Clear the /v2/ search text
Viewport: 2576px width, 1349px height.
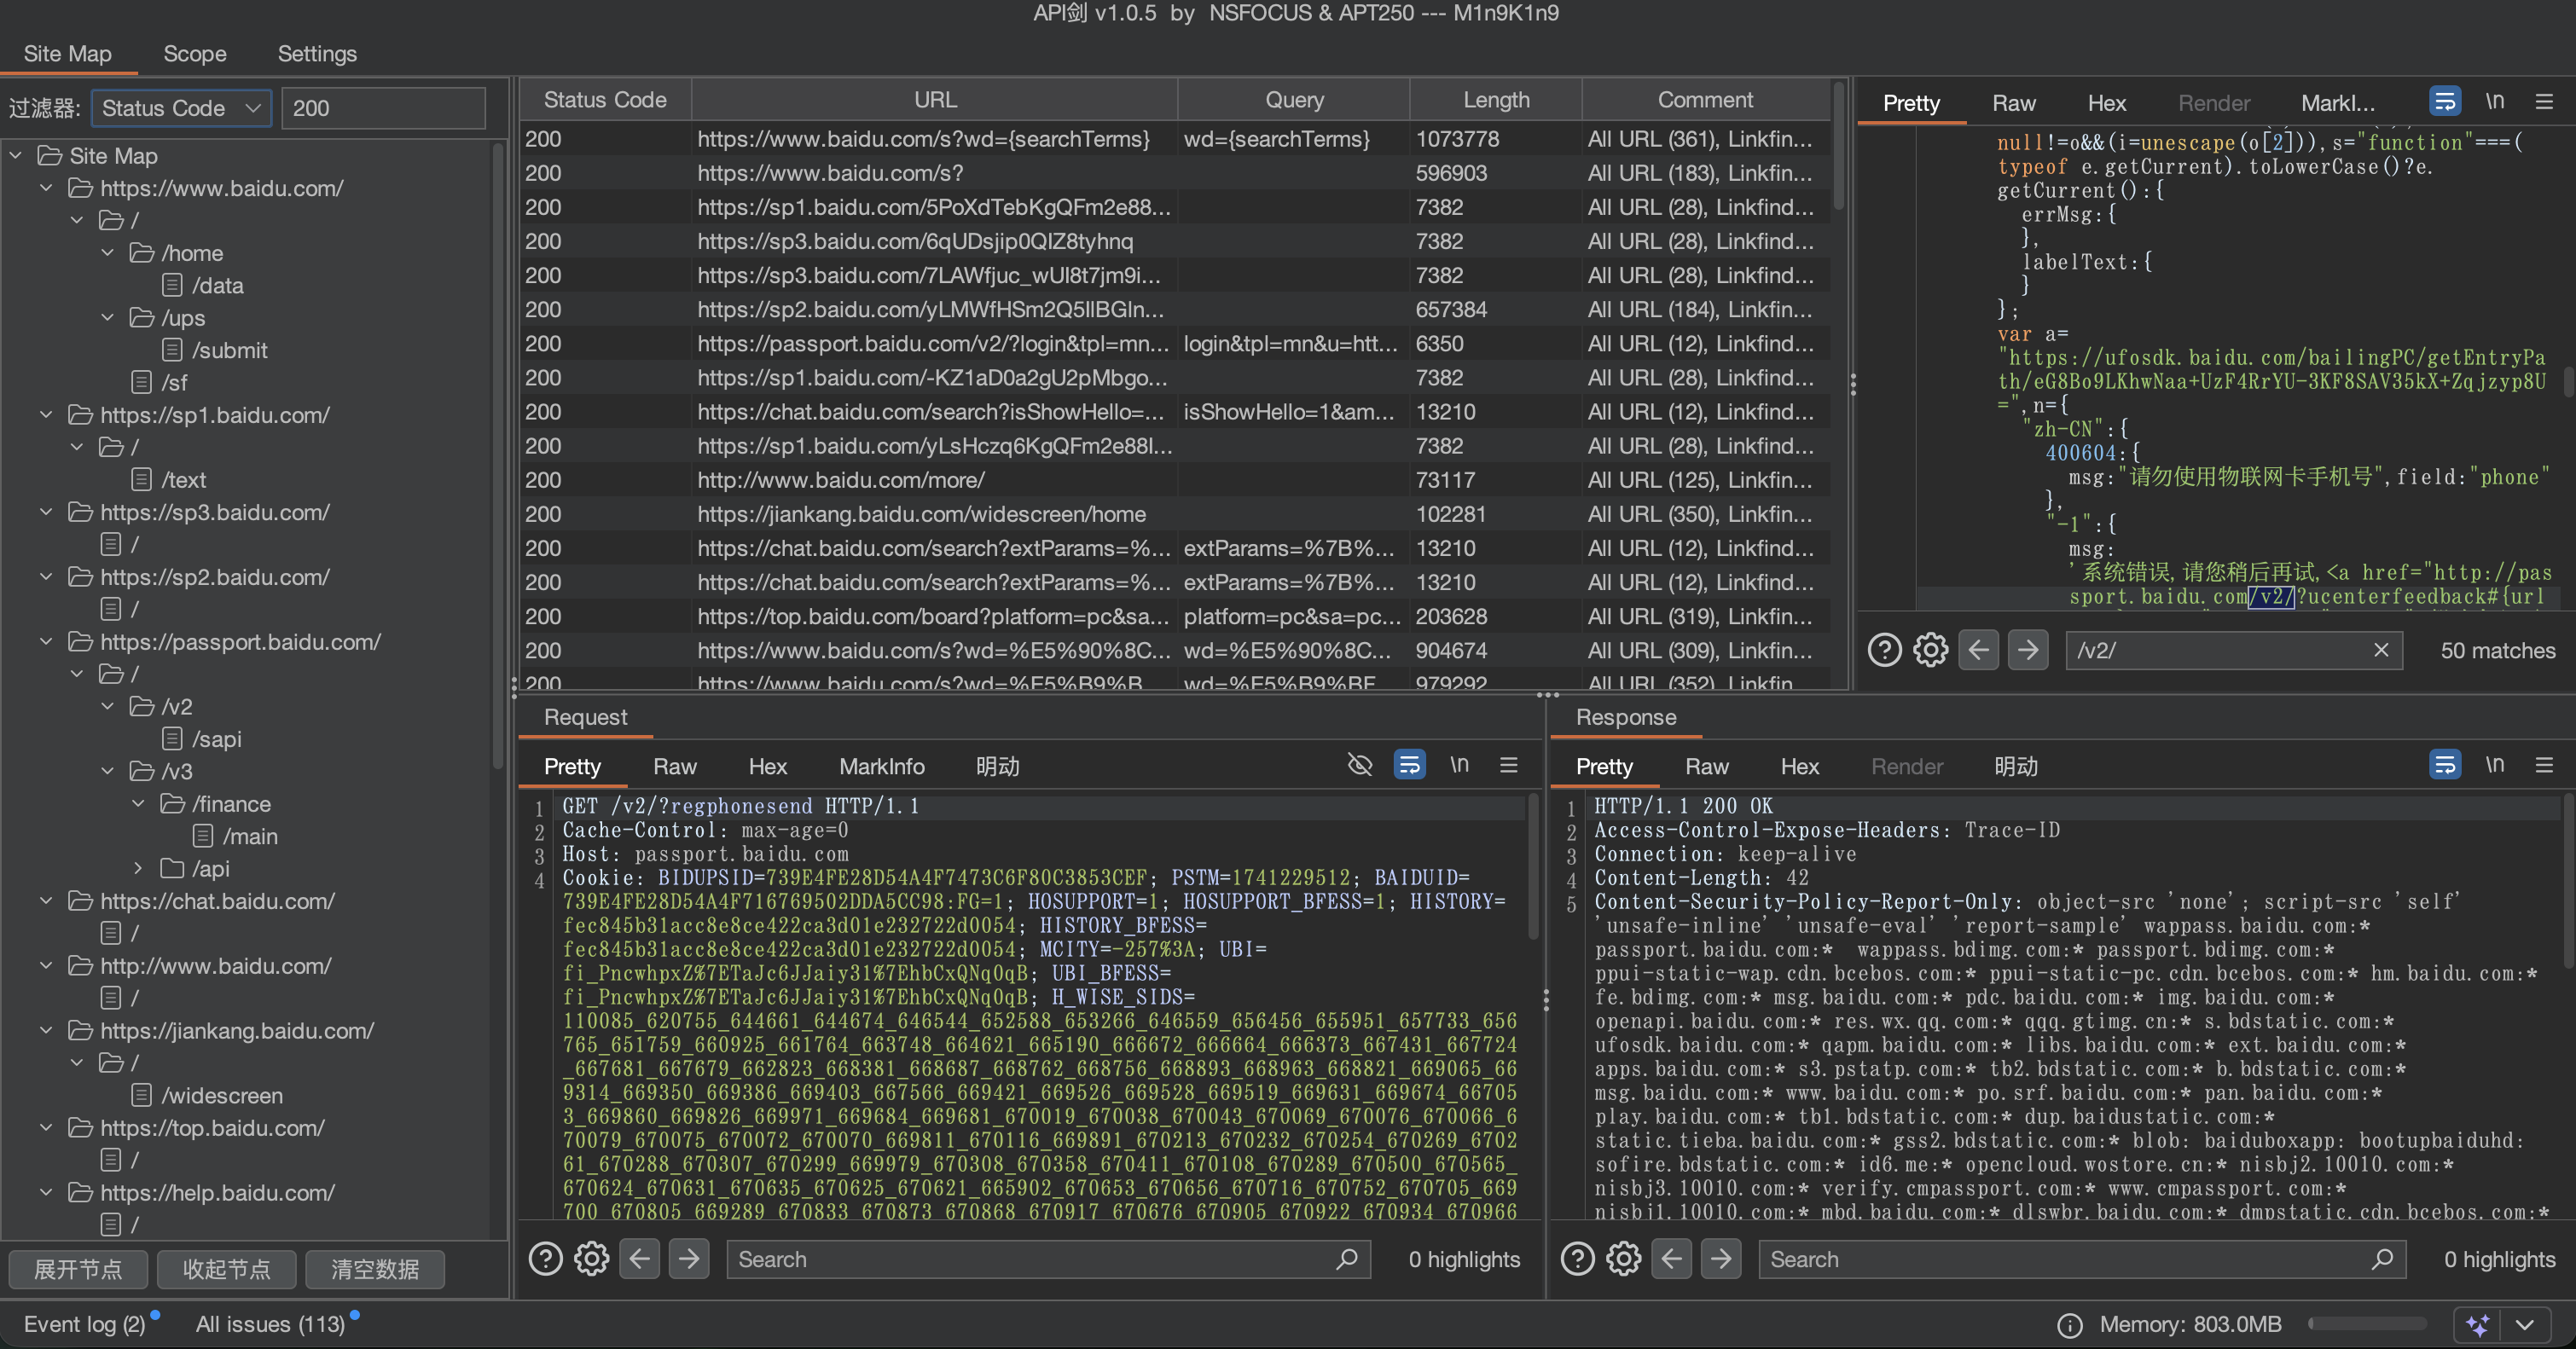pyautogui.click(x=2381, y=650)
